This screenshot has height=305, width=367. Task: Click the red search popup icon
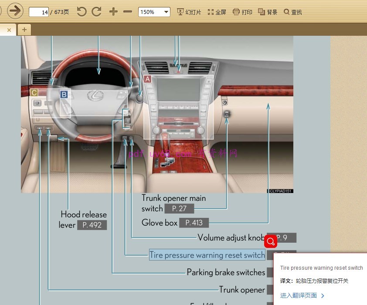point(271,242)
